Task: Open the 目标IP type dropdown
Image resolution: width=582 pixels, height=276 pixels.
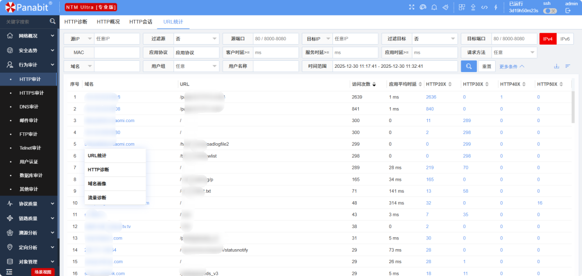Action: pyautogui.click(x=317, y=39)
